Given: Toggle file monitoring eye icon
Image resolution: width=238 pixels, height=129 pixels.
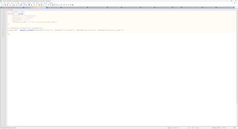Looking at the screenshot, I should (61, 5).
